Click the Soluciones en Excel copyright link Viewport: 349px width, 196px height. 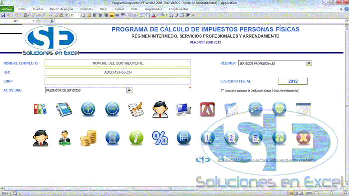267,160
